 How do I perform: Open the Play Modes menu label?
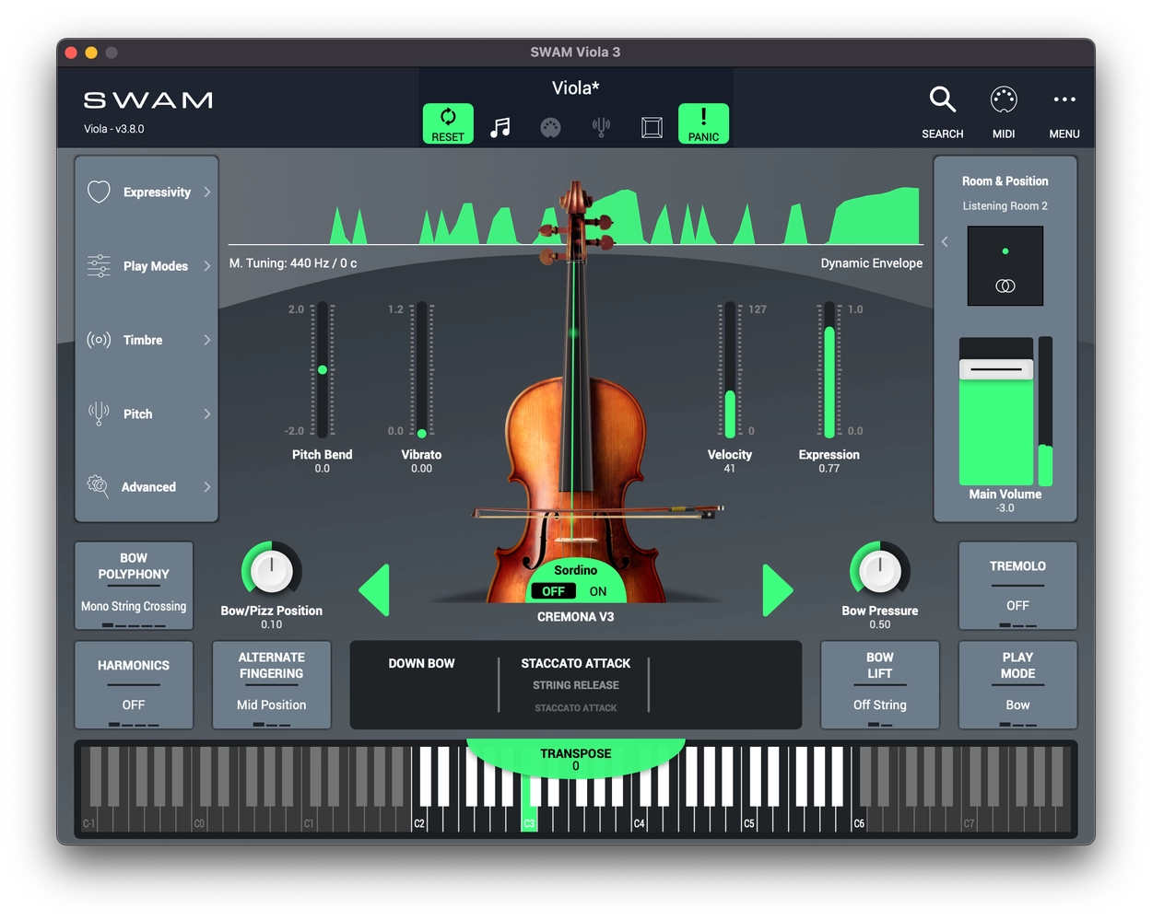pyautogui.click(x=156, y=265)
